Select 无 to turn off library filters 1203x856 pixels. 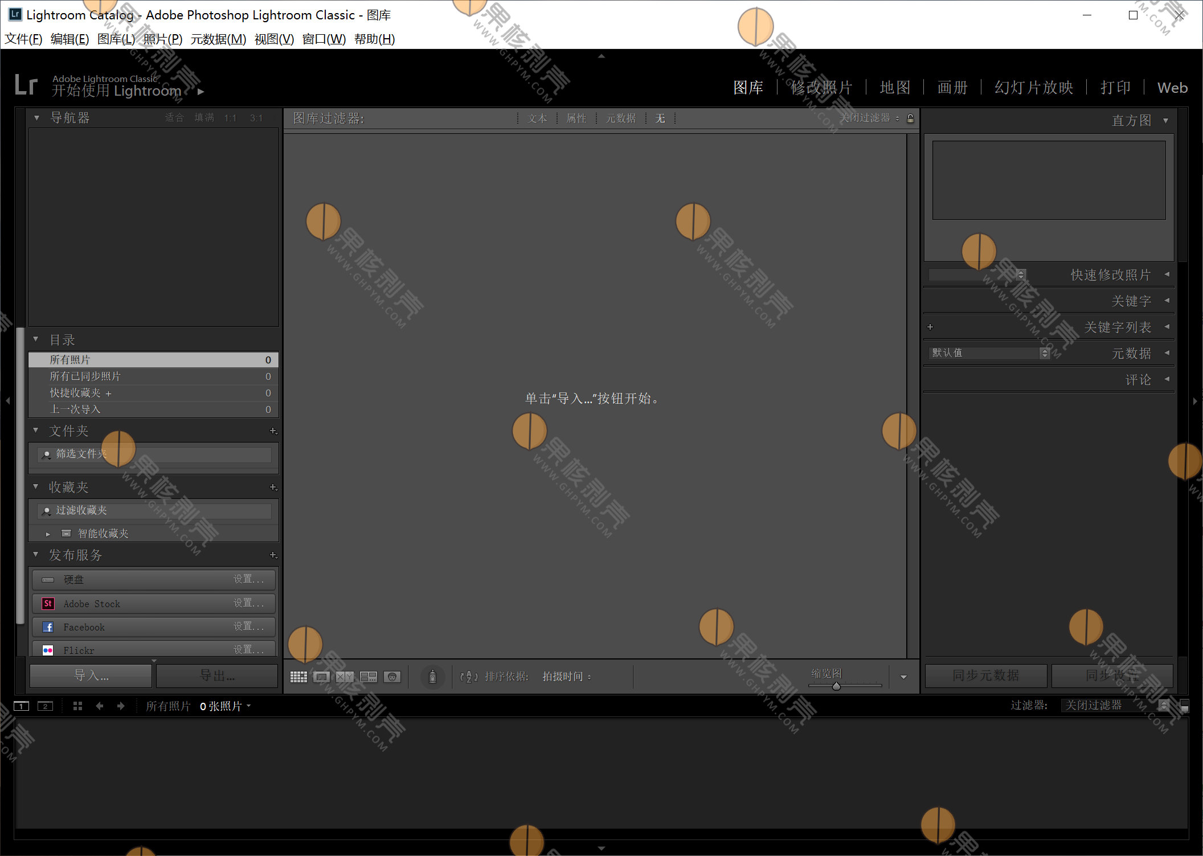660,118
